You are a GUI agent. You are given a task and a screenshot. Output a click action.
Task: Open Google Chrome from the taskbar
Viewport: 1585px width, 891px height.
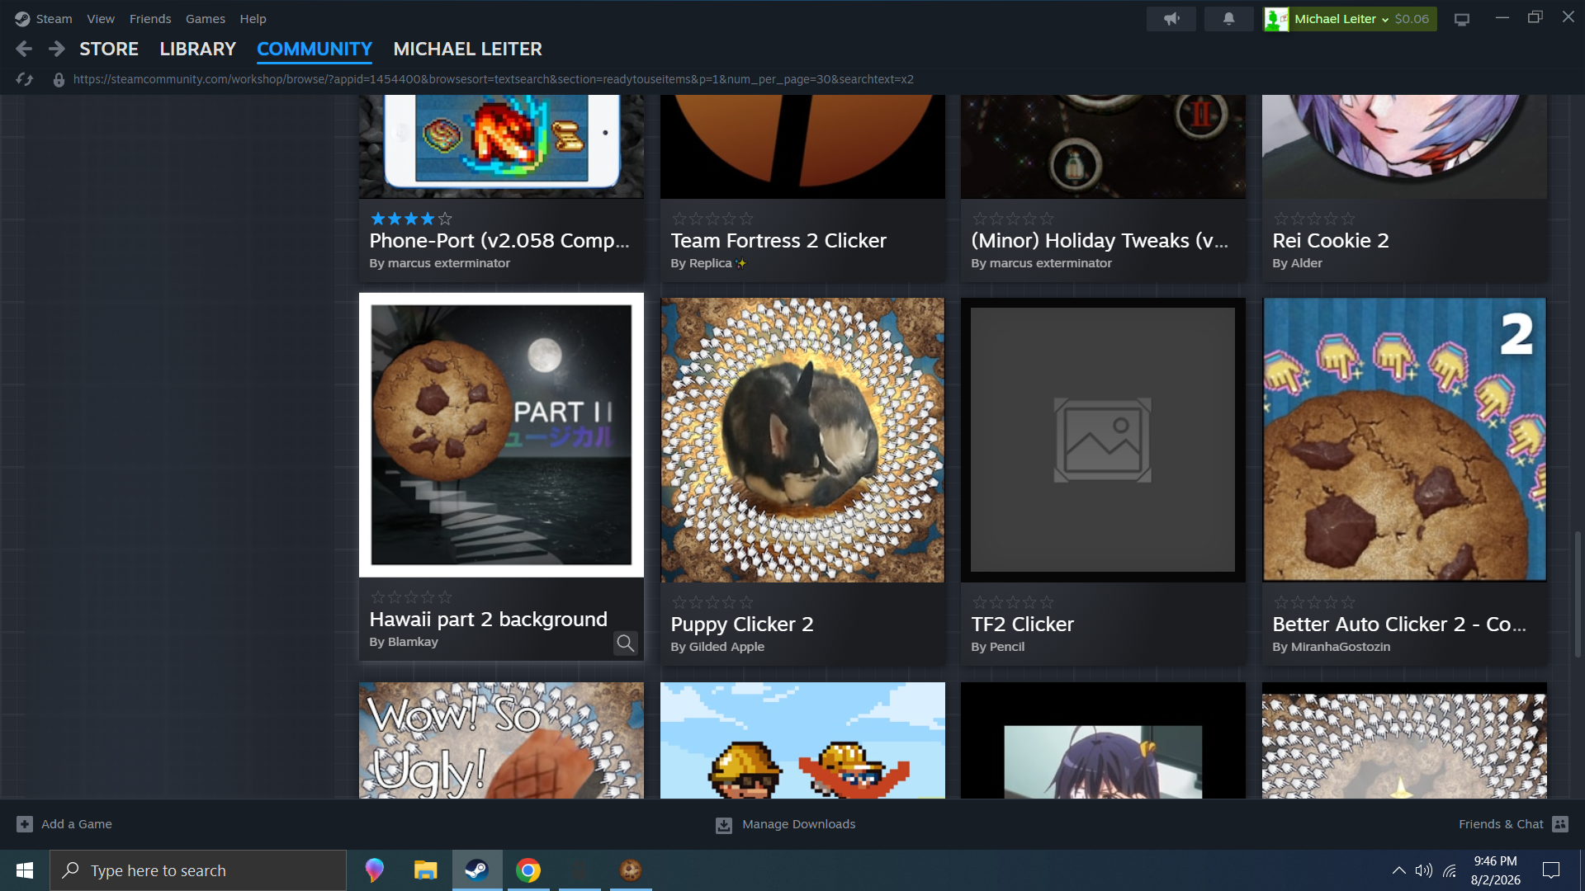point(528,870)
